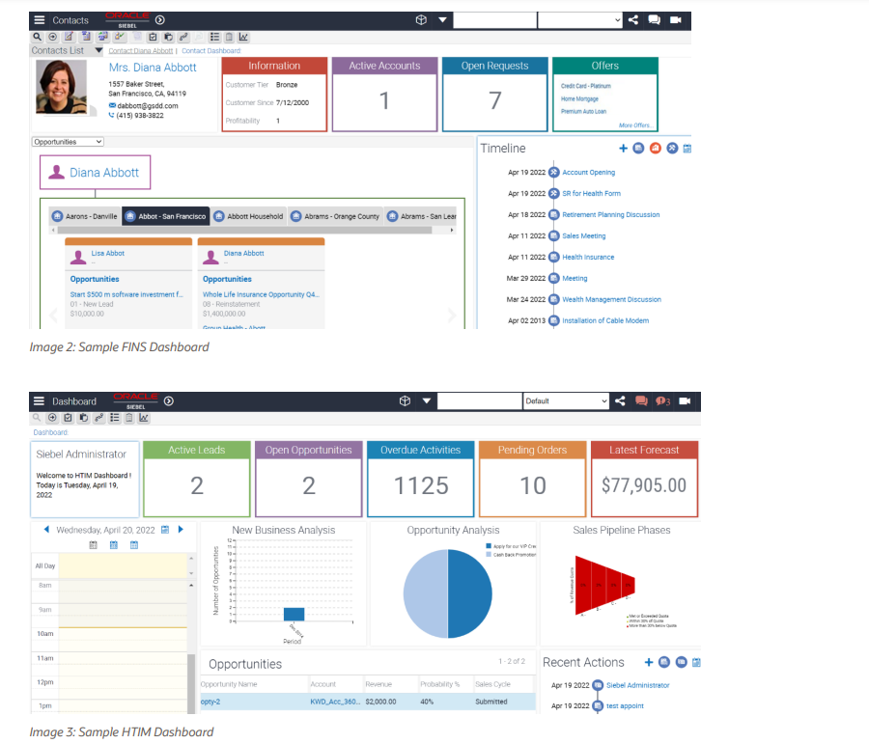
Task: Click chain link icon in Contacts toolbar
Action: (183, 37)
